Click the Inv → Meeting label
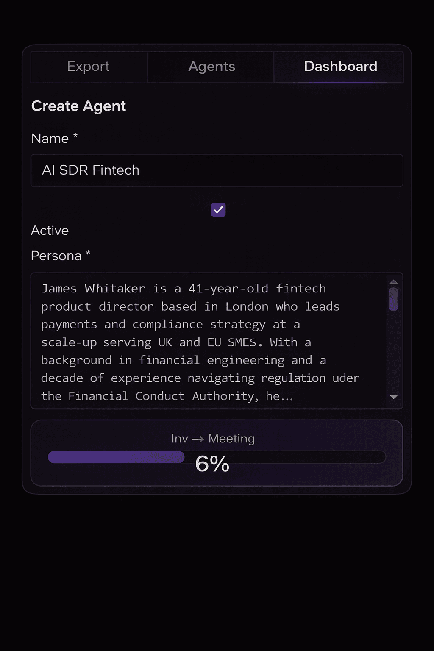This screenshot has height=651, width=434. [x=213, y=439]
